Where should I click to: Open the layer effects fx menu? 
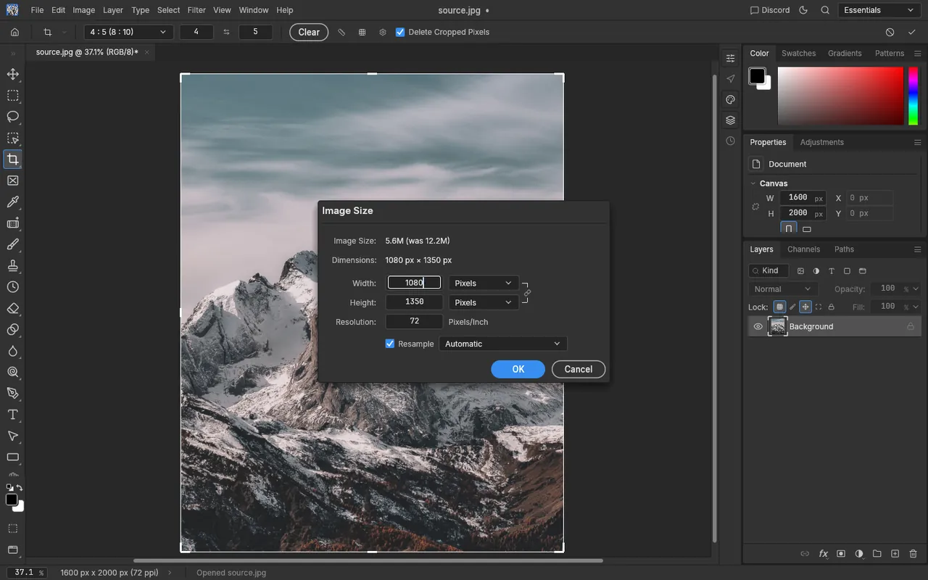coord(823,554)
